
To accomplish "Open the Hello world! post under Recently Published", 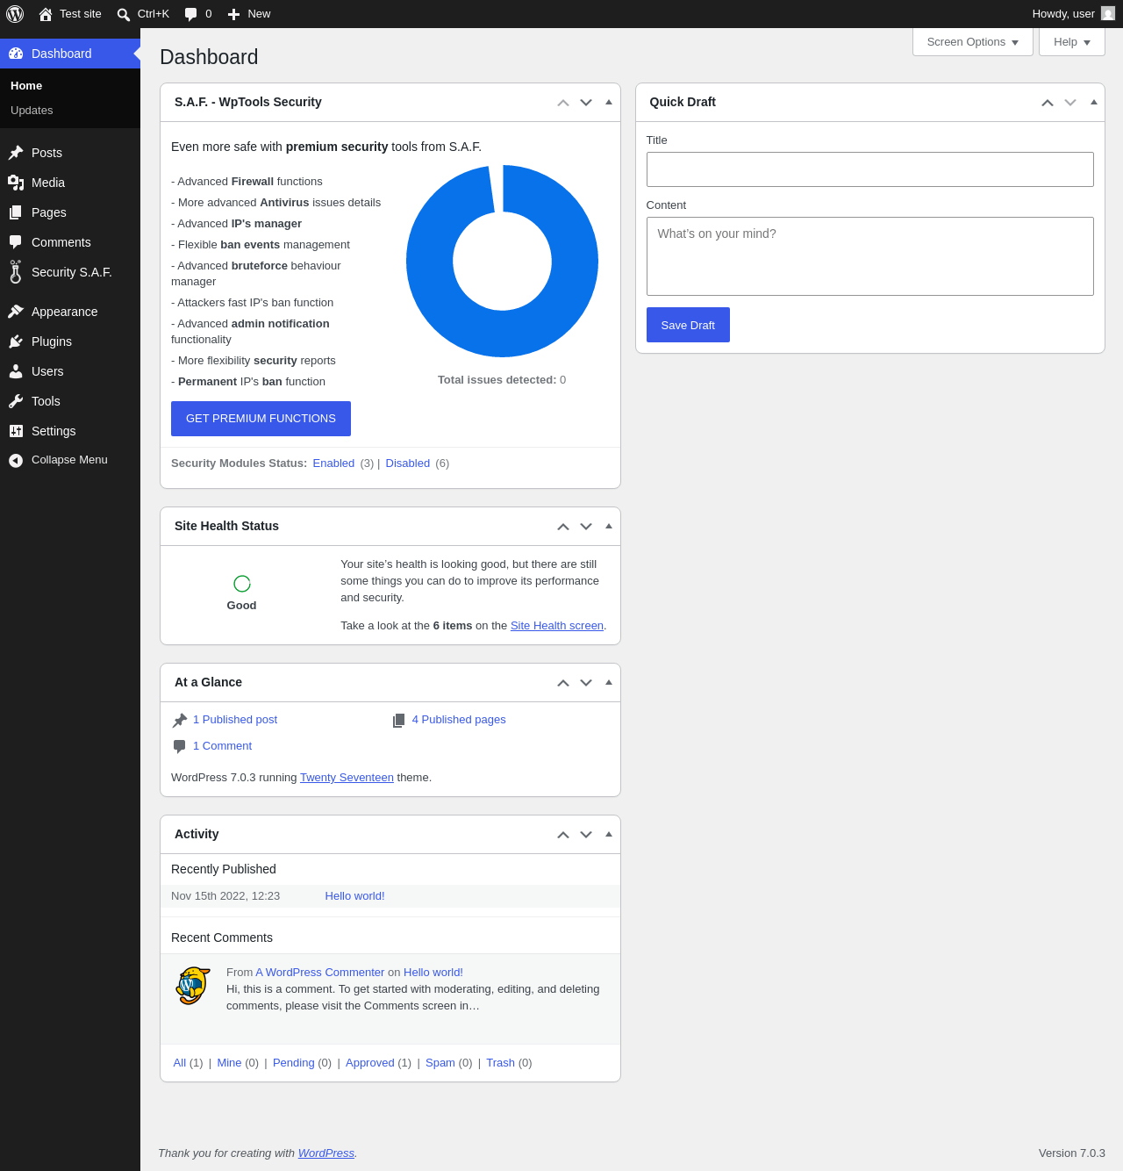I will [354, 896].
